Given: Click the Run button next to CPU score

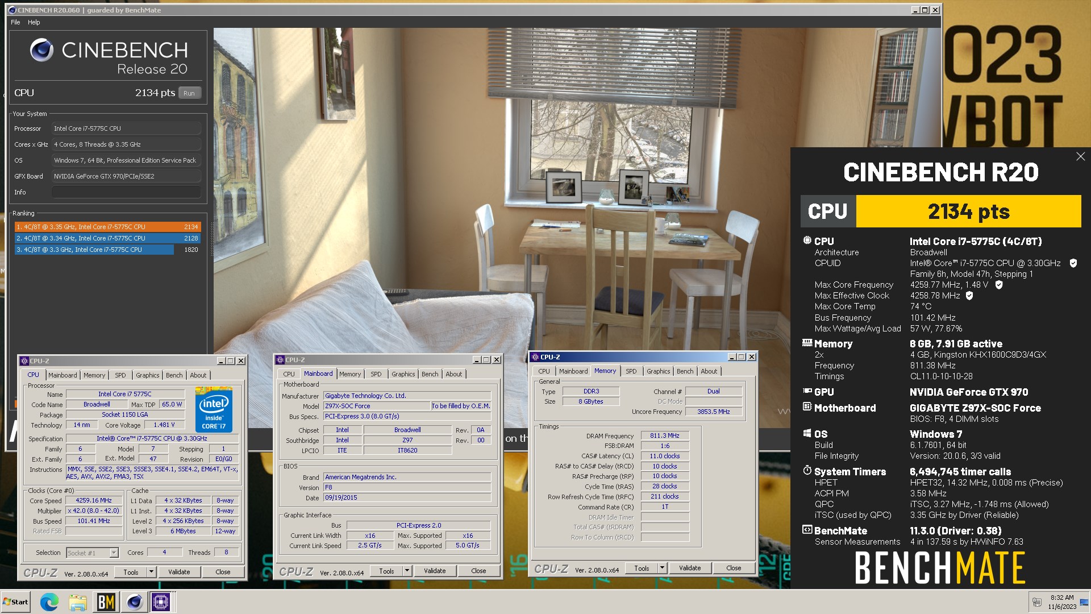Looking at the screenshot, I should pyautogui.click(x=189, y=93).
